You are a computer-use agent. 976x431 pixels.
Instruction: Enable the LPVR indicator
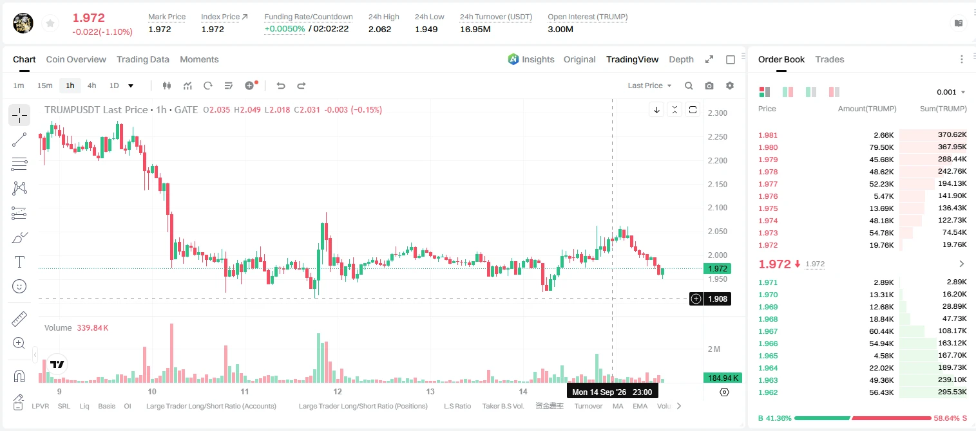[41, 406]
